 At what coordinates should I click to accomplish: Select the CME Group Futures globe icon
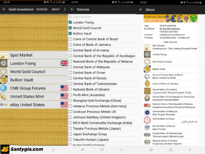pyautogui.click(x=4, y=88)
